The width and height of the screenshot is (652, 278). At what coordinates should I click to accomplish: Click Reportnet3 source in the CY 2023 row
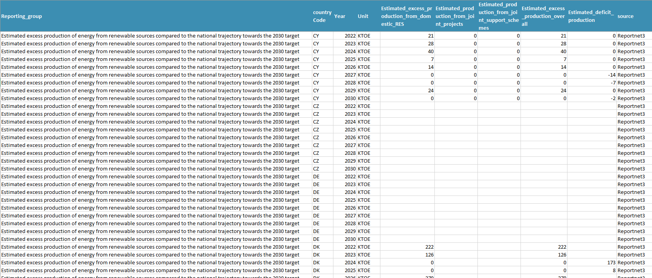pos(631,43)
